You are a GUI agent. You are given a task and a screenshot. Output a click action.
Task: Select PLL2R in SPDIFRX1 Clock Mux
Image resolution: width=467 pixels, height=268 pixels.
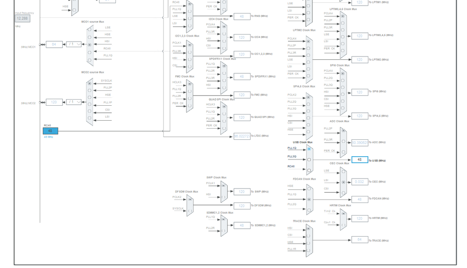(x=224, y=73)
